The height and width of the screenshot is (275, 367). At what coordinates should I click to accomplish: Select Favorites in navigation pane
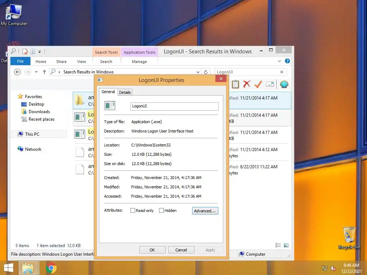coord(33,97)
